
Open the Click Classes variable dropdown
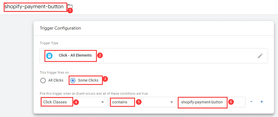click(x=74, y=102)
